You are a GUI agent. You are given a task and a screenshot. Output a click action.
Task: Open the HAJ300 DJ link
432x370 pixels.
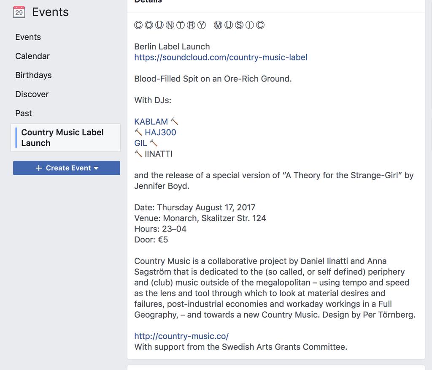(160, 132)
